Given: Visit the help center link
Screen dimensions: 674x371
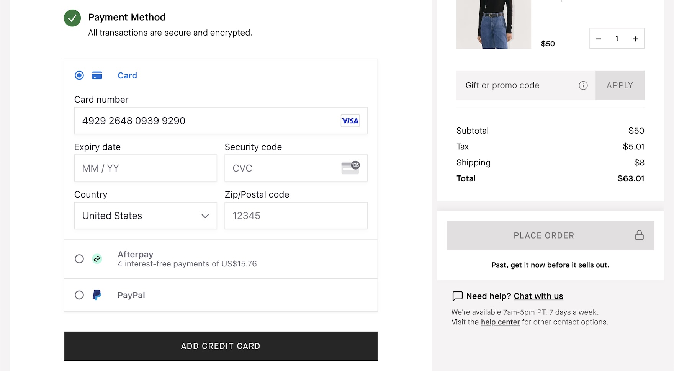Looking at the screenshot, I should [500, 322].
